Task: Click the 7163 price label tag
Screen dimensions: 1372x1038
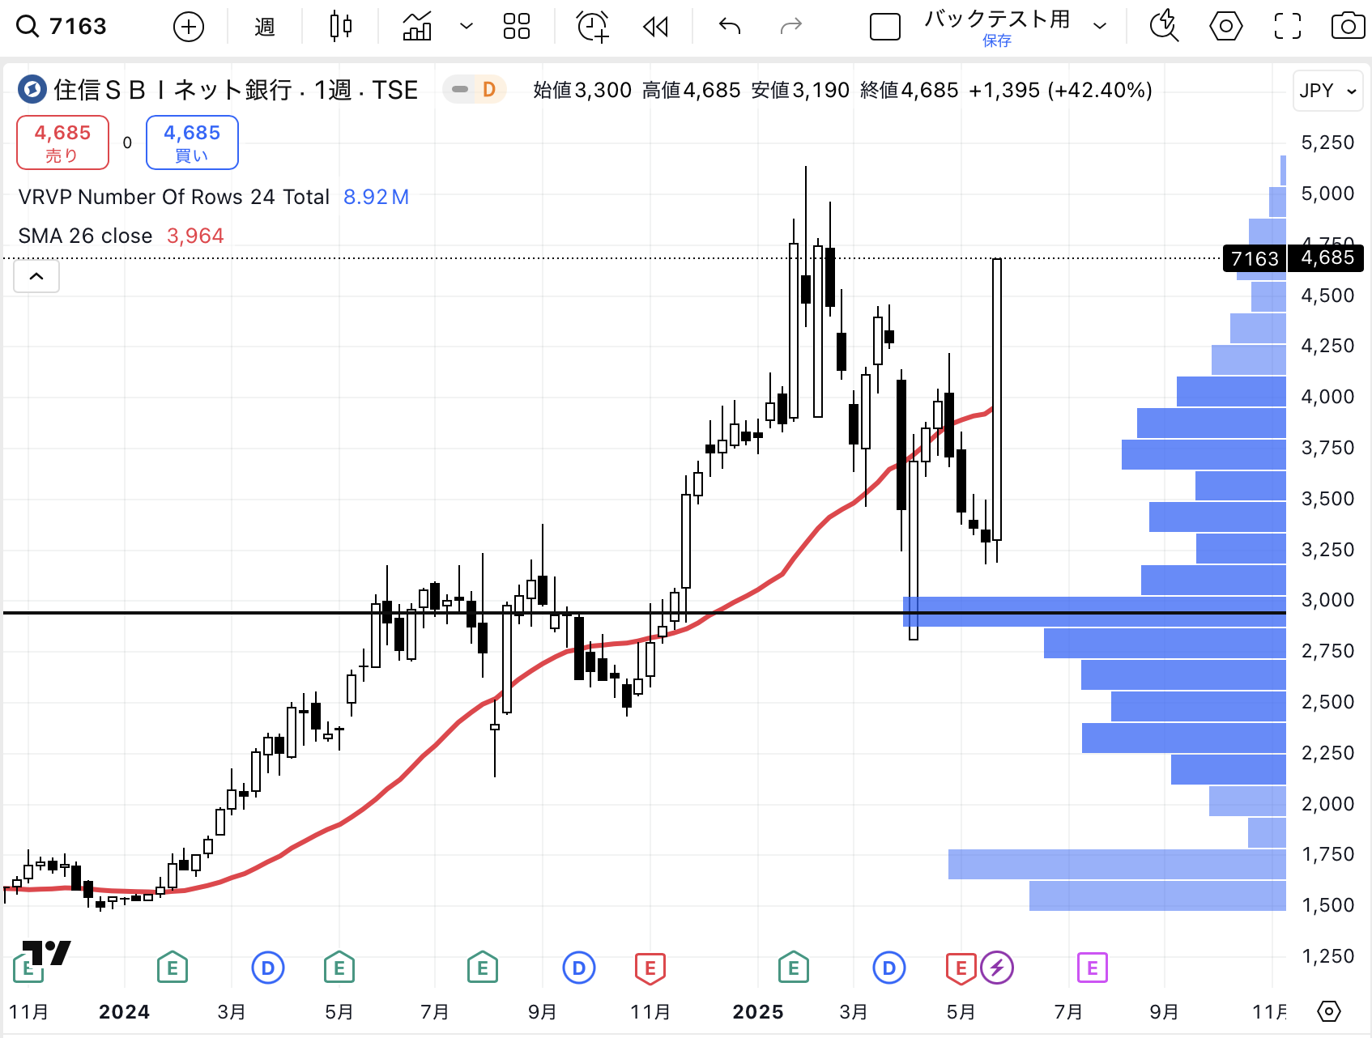Action: point(1255,258)
